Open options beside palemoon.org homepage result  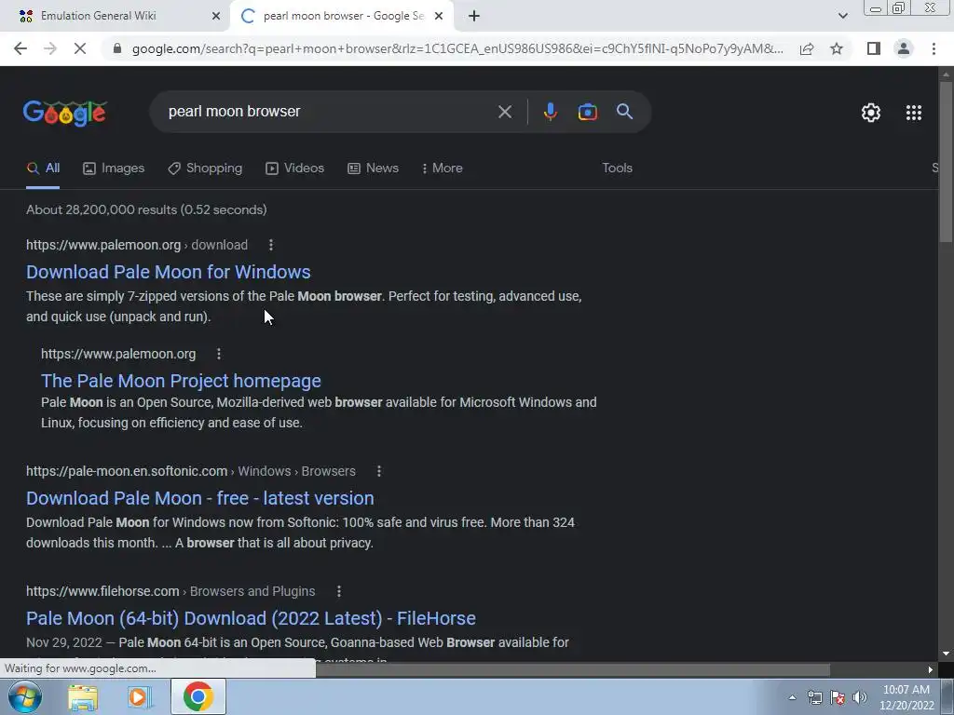218,354
